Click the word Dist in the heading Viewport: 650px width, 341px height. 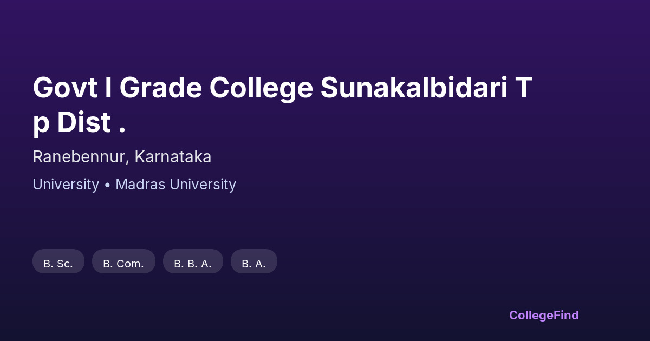(x=83, y=123)
